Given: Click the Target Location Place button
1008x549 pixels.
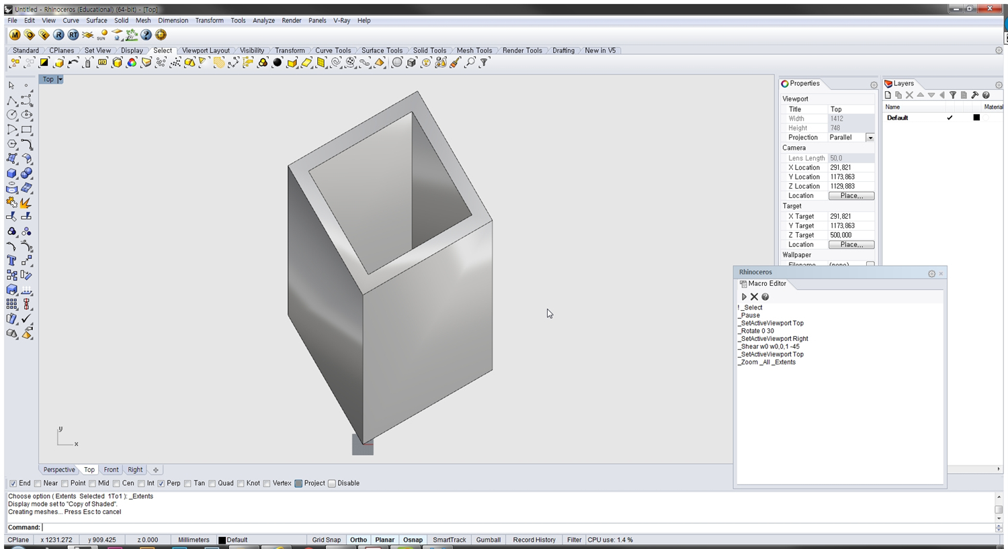Looking at the screenshot, I should coord(851,245).
